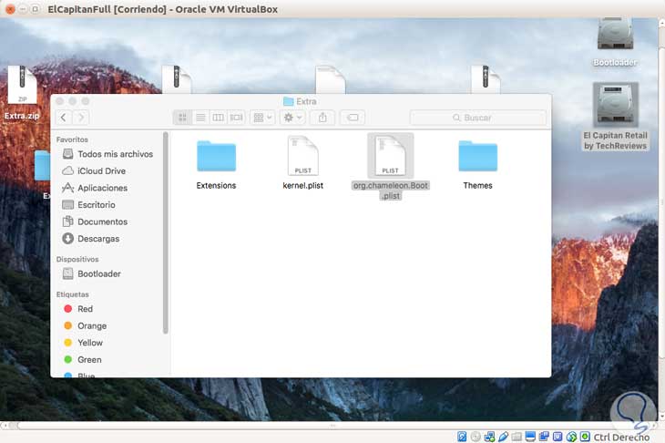Switch to Cover Flow view
665x443 pixels.
(x=236, y=118)
